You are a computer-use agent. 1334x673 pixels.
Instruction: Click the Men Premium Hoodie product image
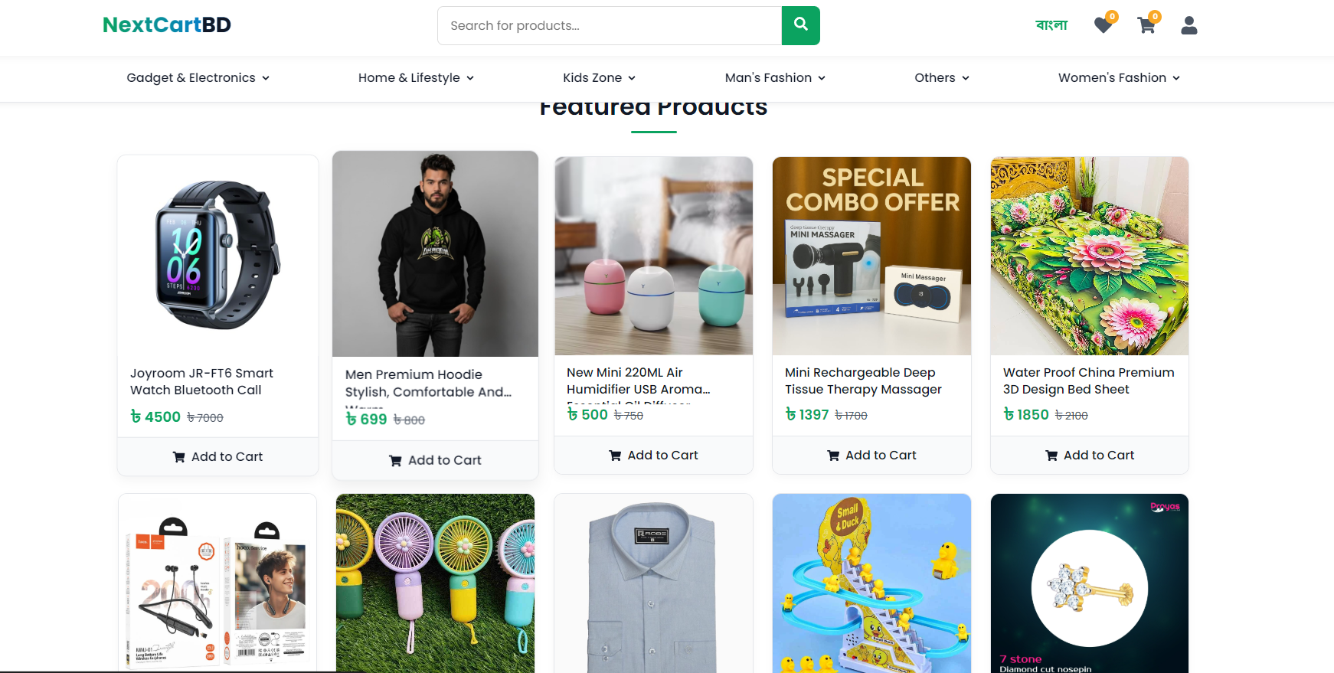click(434, 254)
